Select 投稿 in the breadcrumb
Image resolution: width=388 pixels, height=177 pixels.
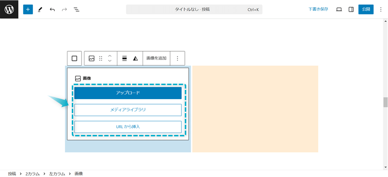(12, 174)
